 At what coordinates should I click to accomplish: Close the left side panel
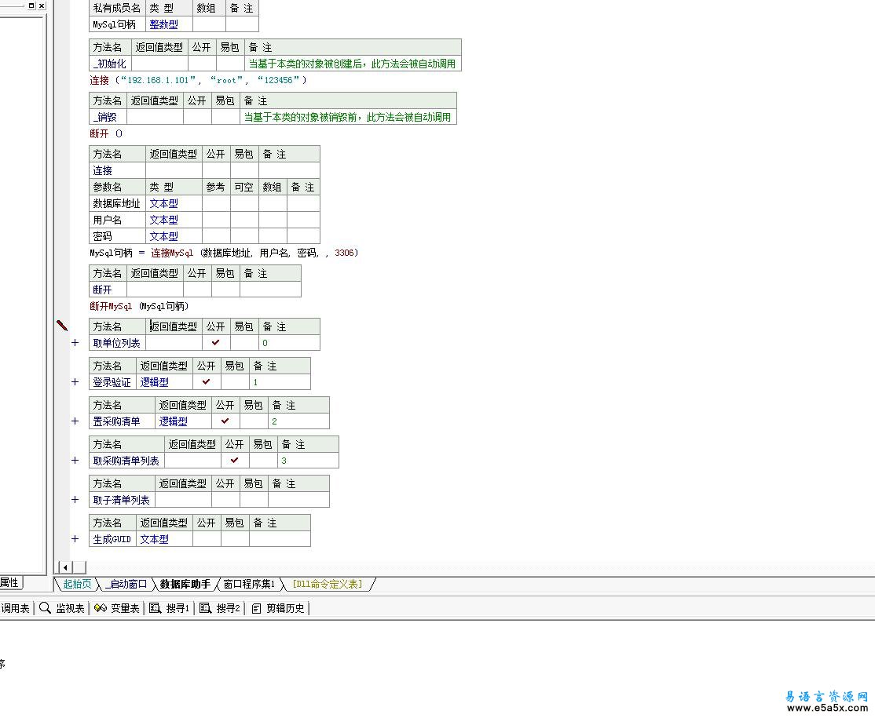[x=42, y=5]
